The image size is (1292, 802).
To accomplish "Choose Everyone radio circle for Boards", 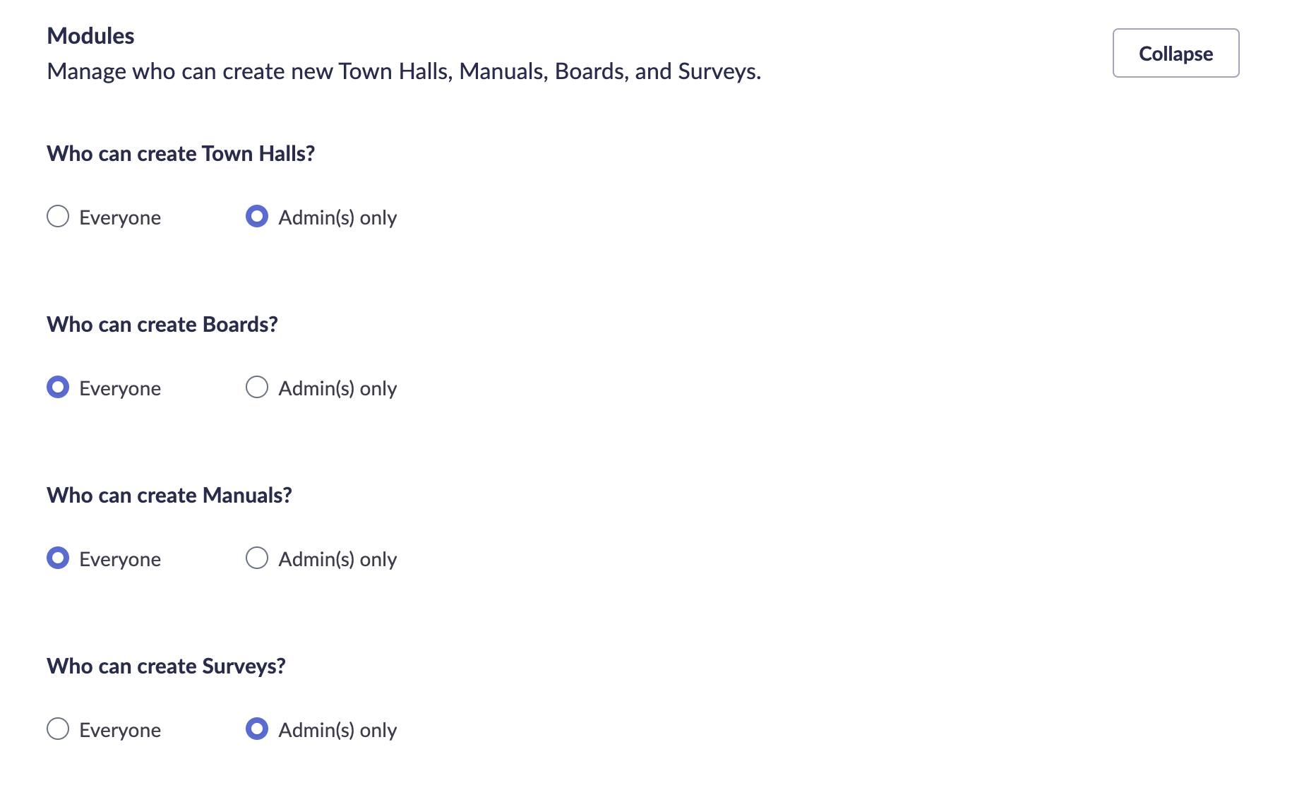I will tap(58, 387).
